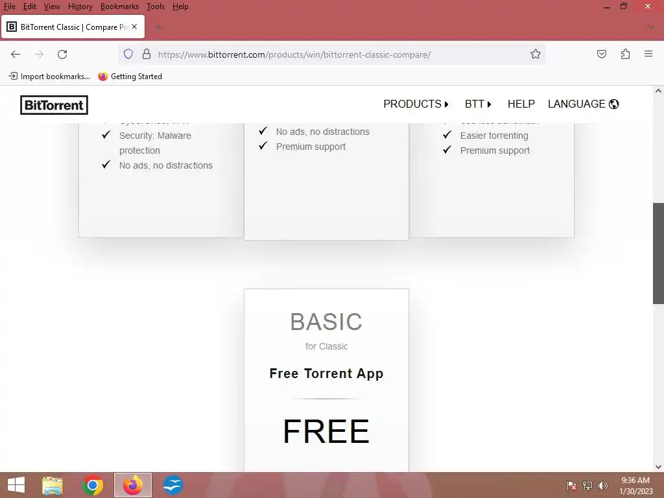Viewport: 664px width, 498px height.
Task: Open the Help menu in menu bar
Action: pyautogui.click(x=180, y=6)
